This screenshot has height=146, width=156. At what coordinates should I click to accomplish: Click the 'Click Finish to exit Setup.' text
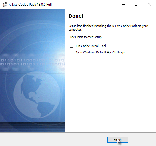tap(85, 37)
